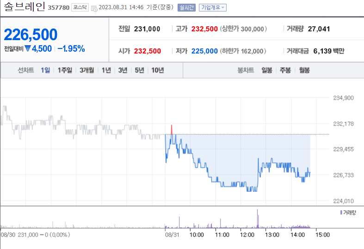Click the 하한가 162,000 text
Image resolution: width=364 pixels, height=249 pixels.
[x=243, y=51]
